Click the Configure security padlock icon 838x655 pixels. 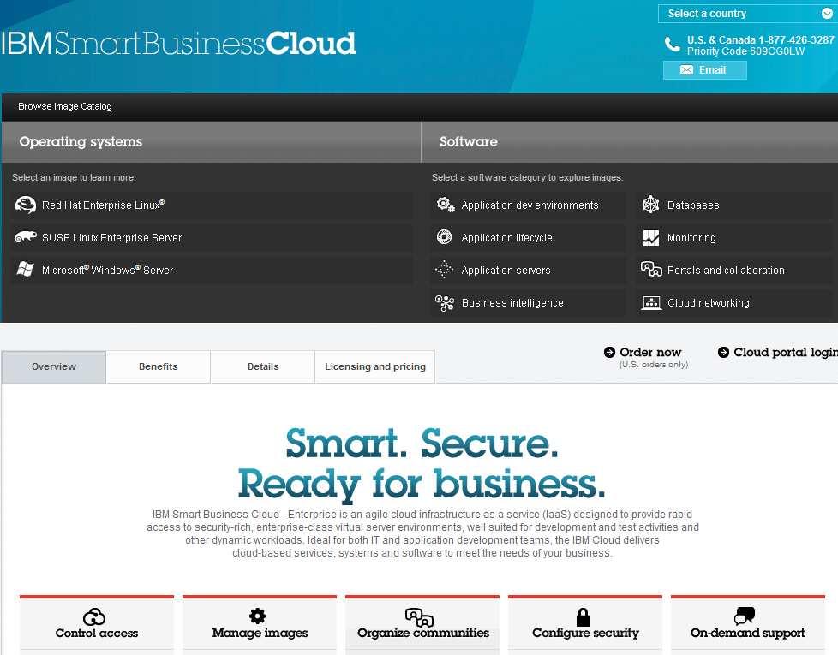click(x=583, y=616)
